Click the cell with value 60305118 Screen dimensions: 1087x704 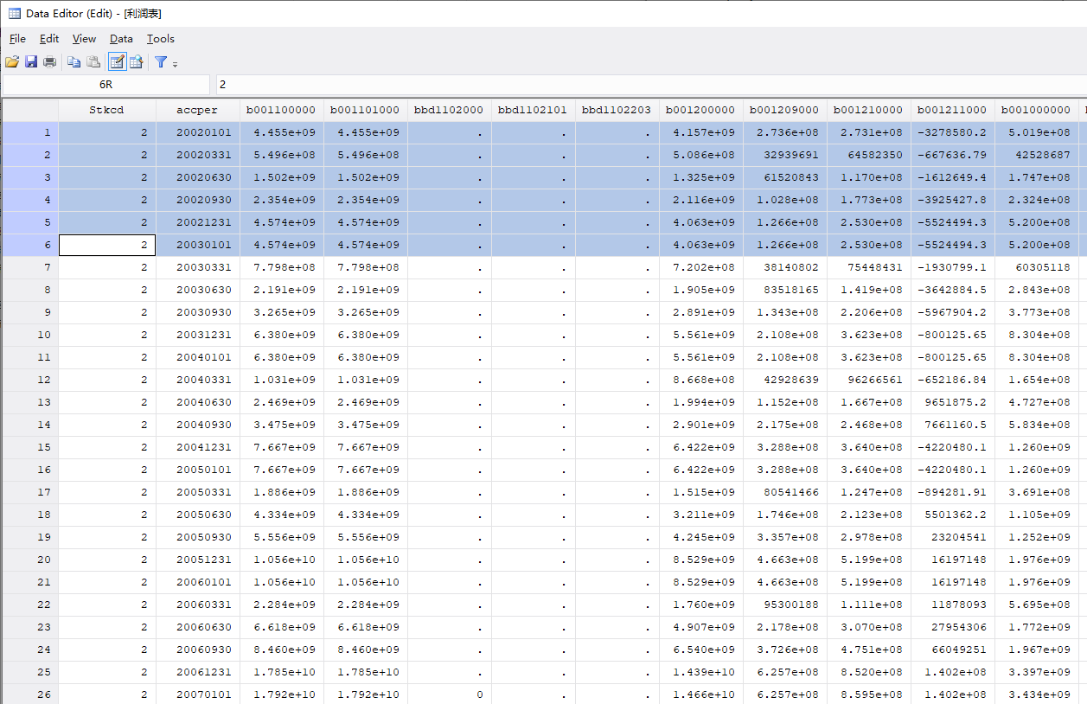(1036, 267)
